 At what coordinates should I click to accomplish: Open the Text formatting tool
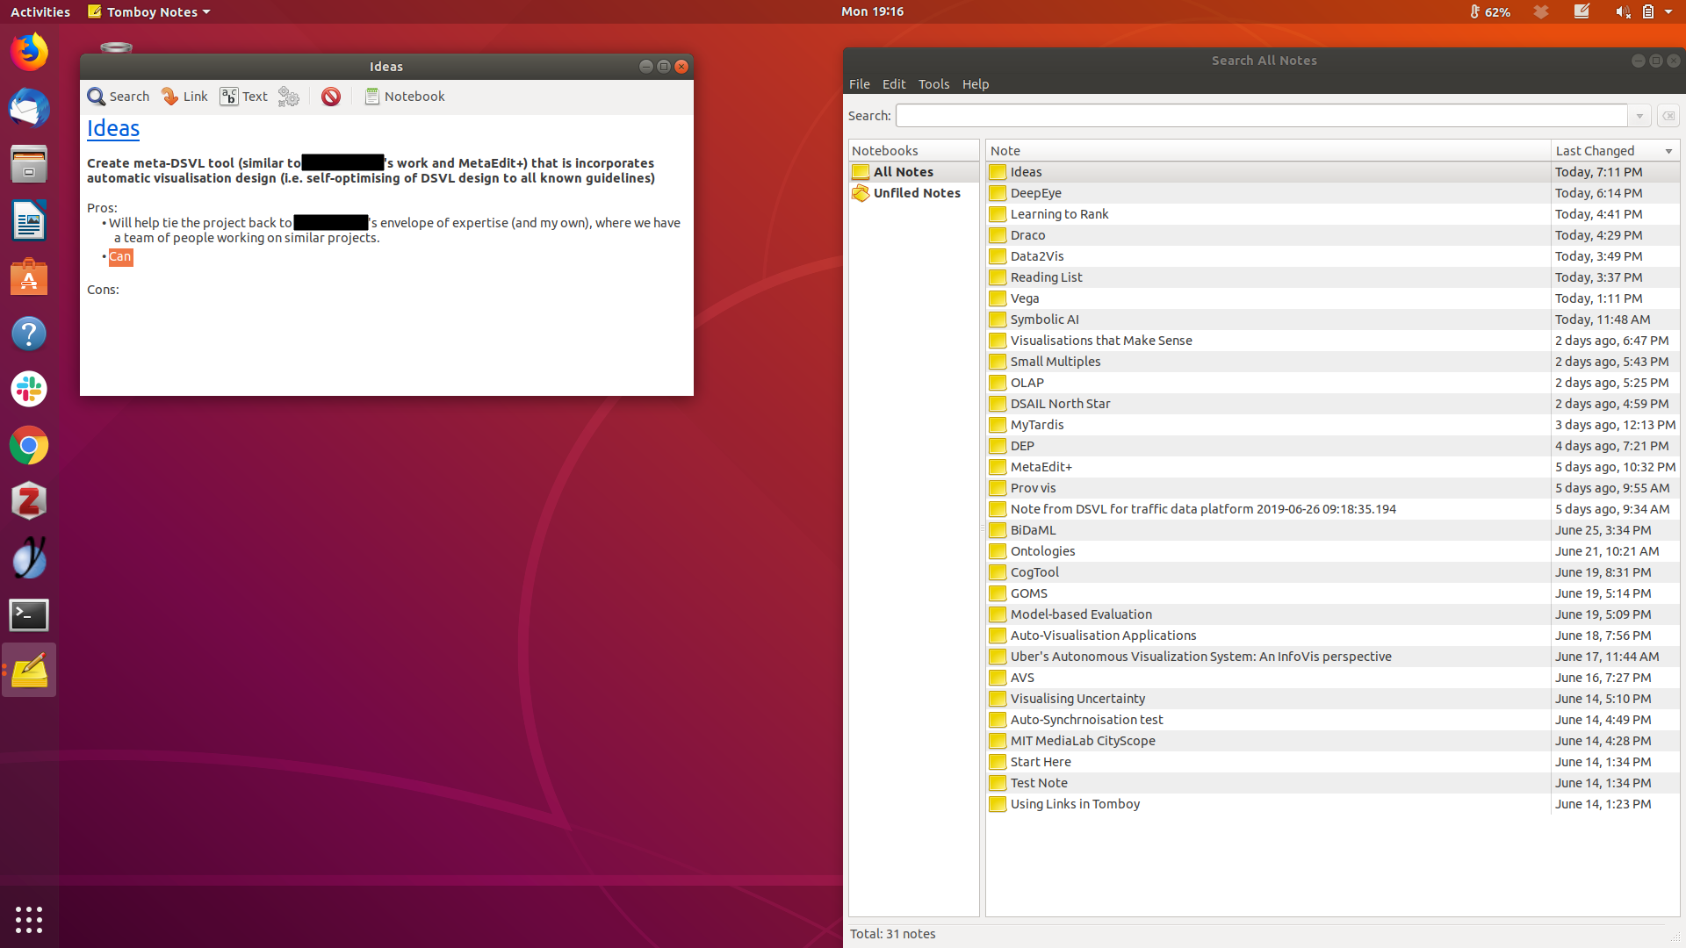click(229, 97)
